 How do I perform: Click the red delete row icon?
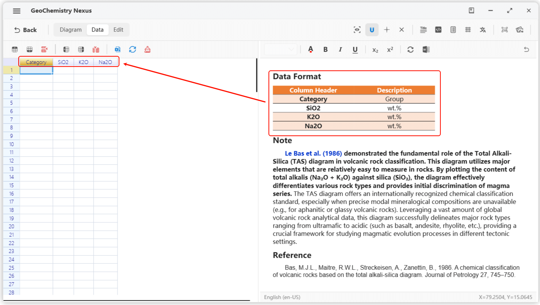tap(44, 49)
